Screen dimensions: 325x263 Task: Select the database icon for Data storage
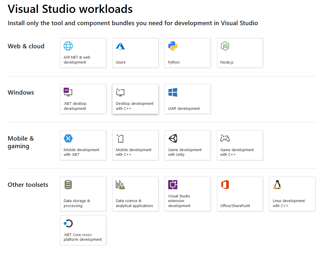(x=68, y=185)
